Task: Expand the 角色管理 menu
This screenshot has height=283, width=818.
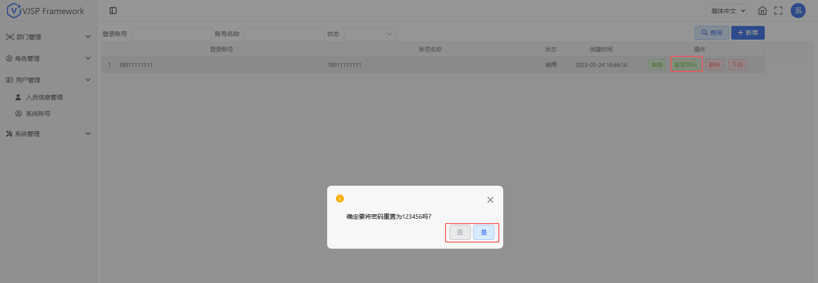Action: click(48, 59)
